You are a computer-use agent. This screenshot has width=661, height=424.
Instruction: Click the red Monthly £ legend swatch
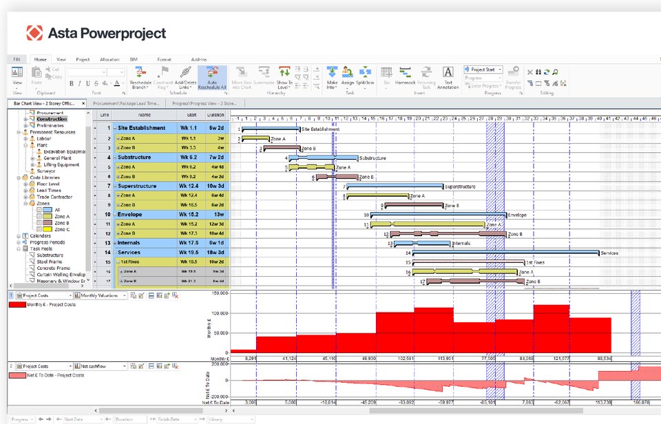click(x=17, y=305)
